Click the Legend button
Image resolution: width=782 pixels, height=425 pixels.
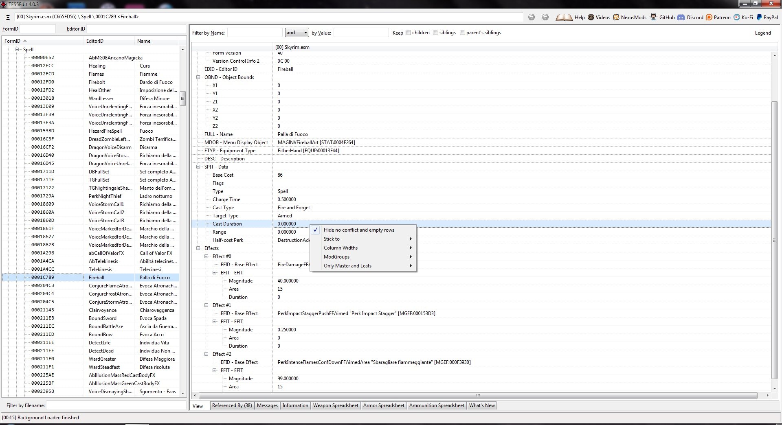tap(763, 33)
